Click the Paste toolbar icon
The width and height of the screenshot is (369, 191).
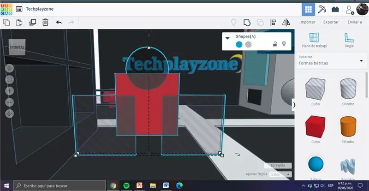(x=19, y=22)
